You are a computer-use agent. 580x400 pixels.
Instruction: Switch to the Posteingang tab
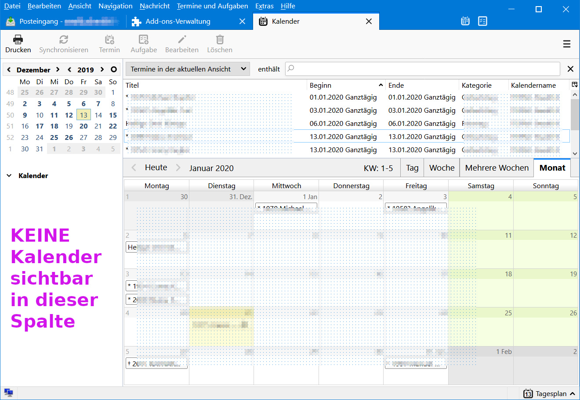click(63, 21)
